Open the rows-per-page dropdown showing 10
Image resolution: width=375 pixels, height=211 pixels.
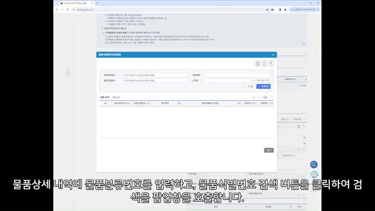pos(255,98)
